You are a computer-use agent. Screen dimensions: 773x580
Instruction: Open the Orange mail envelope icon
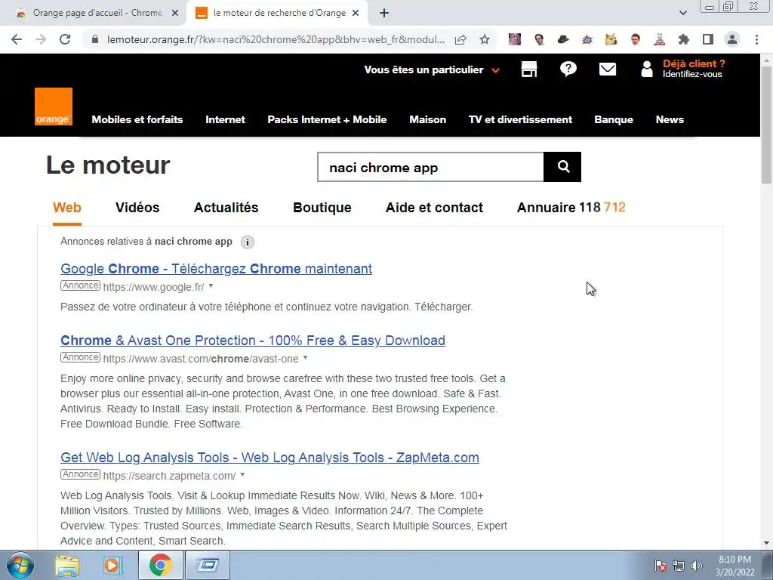pyautogui.click(x=608, y=69)
